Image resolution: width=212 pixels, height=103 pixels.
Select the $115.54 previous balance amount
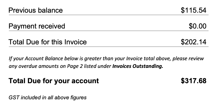point(194,10)
